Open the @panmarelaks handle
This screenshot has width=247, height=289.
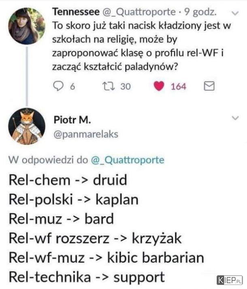click(86, 134)
